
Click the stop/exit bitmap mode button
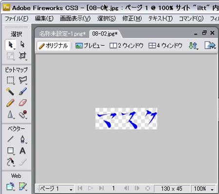147,188
